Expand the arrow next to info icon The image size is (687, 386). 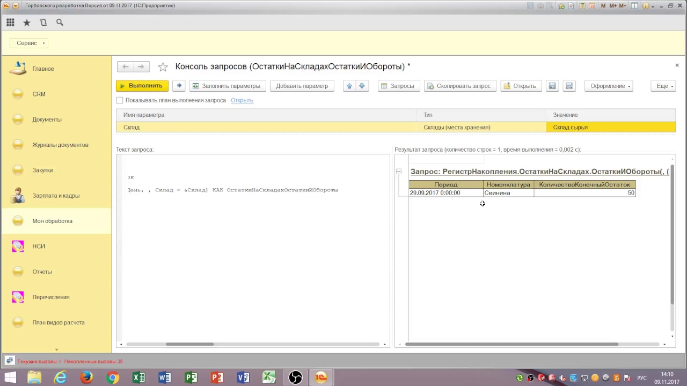653,6
